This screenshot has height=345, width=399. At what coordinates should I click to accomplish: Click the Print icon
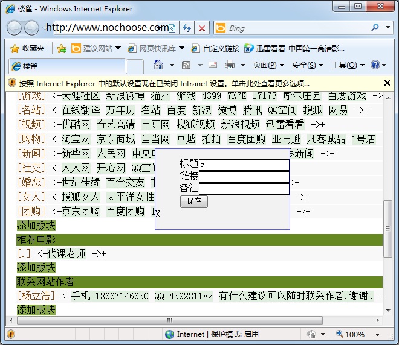[x=230, y=65]
